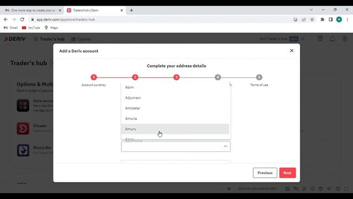353x199 pixels.
Task: Open the WhatsApp icon in the footer
Action: point(287,188)
